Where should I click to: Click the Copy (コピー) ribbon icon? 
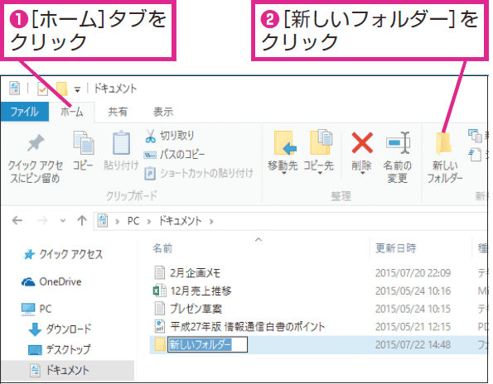(x=84, y=143)
